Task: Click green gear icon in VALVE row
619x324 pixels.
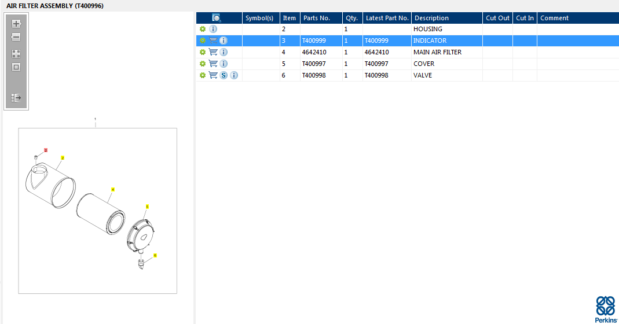Action: pos(203,75)
